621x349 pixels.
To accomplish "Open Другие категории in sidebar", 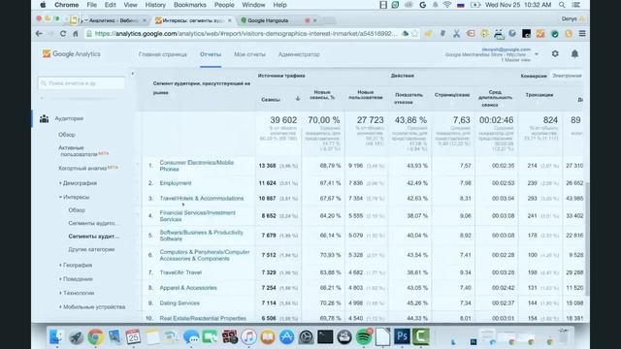I will coord(91,249).
